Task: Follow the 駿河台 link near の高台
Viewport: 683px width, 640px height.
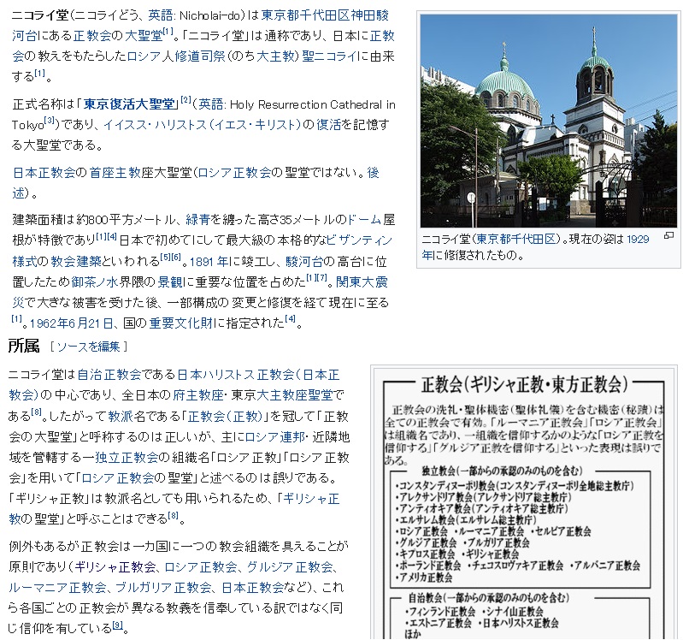Action: click(304, 261)
